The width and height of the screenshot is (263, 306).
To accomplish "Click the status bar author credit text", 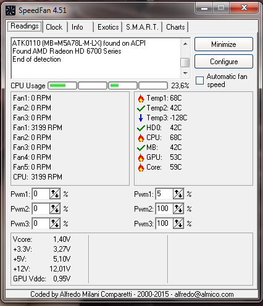I will coord(132,294).
